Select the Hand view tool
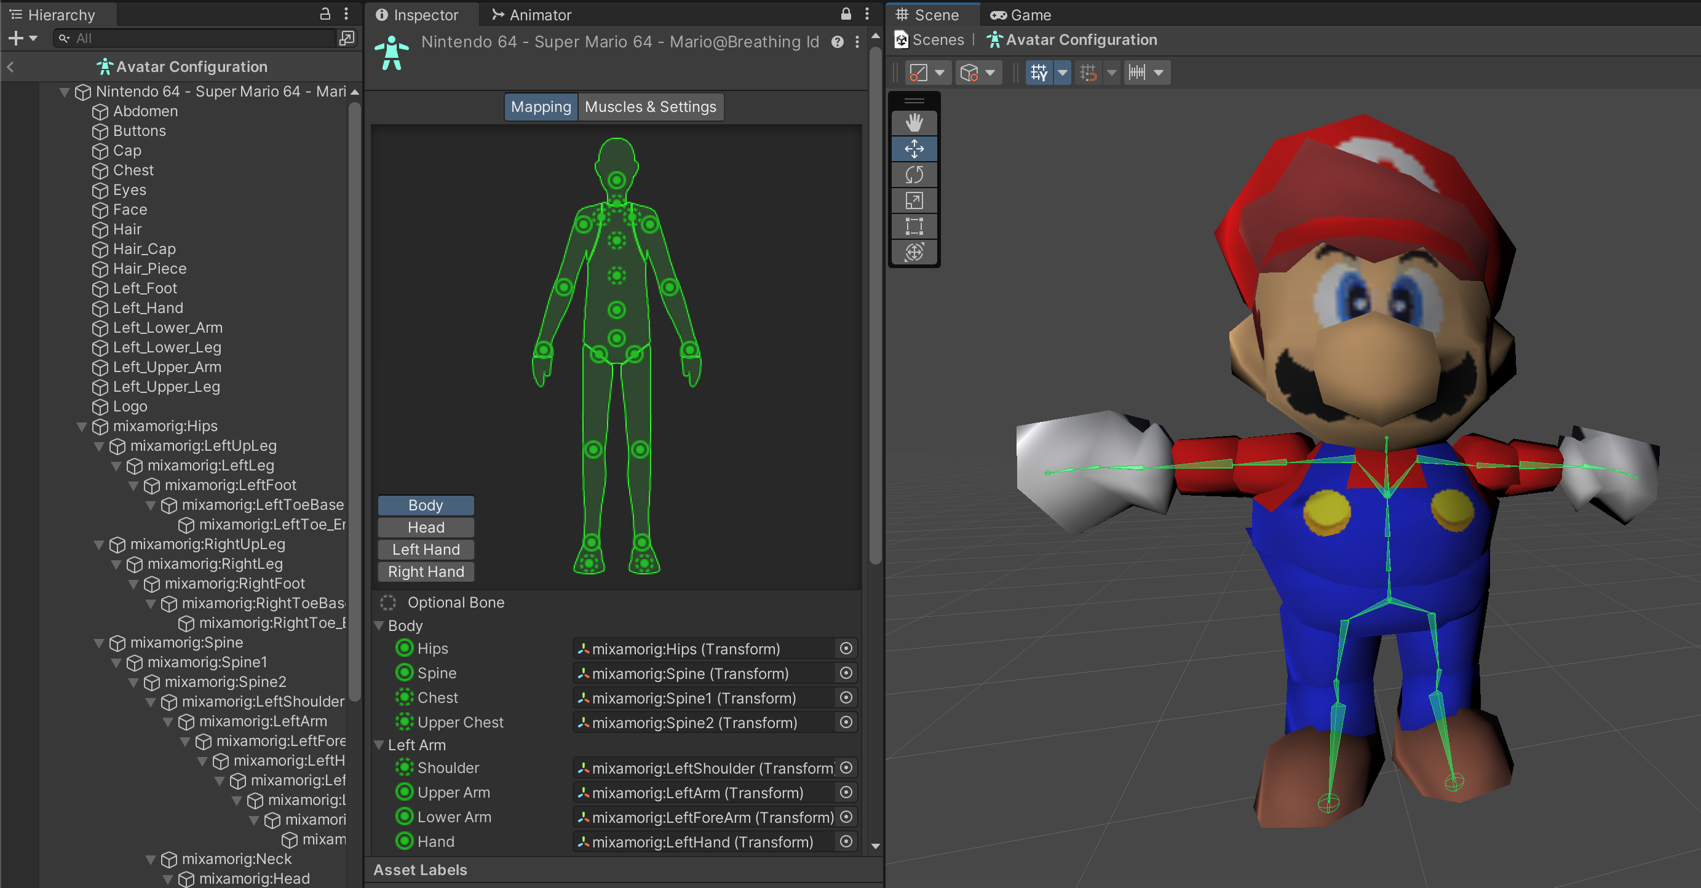 click(914, 123)
